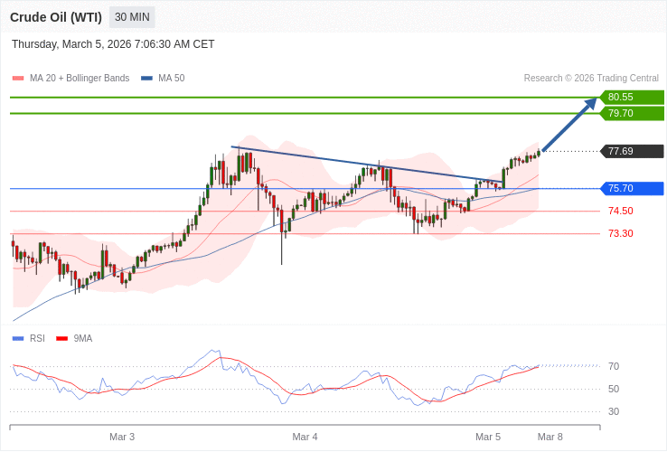667x452 pixels.
Task: Toggle the RSI legend entry
Action: [x=36, y=338]
